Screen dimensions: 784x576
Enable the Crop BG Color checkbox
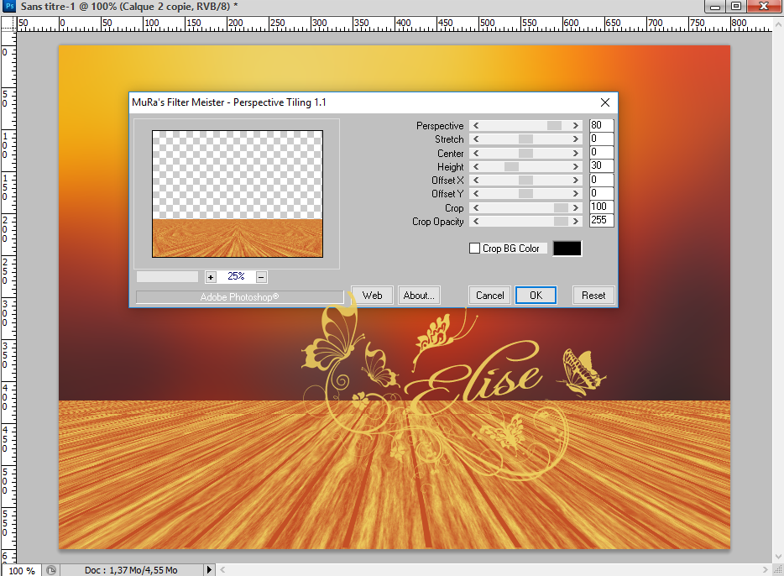tap(474, 249)
